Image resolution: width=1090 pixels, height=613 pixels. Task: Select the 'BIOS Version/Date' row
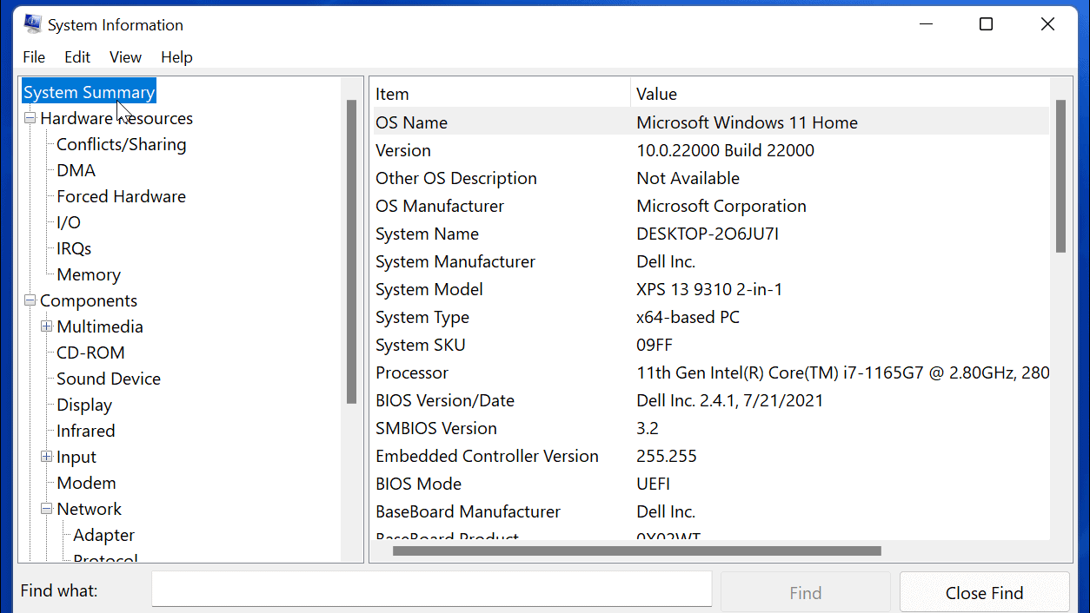click(711, 400)
